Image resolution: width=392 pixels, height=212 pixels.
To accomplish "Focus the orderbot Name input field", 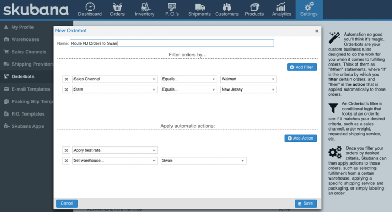I will pyautogui.click(x=171, y=43).
